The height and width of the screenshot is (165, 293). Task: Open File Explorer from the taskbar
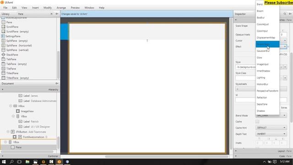pyautogui.click(x=27, y=162)
